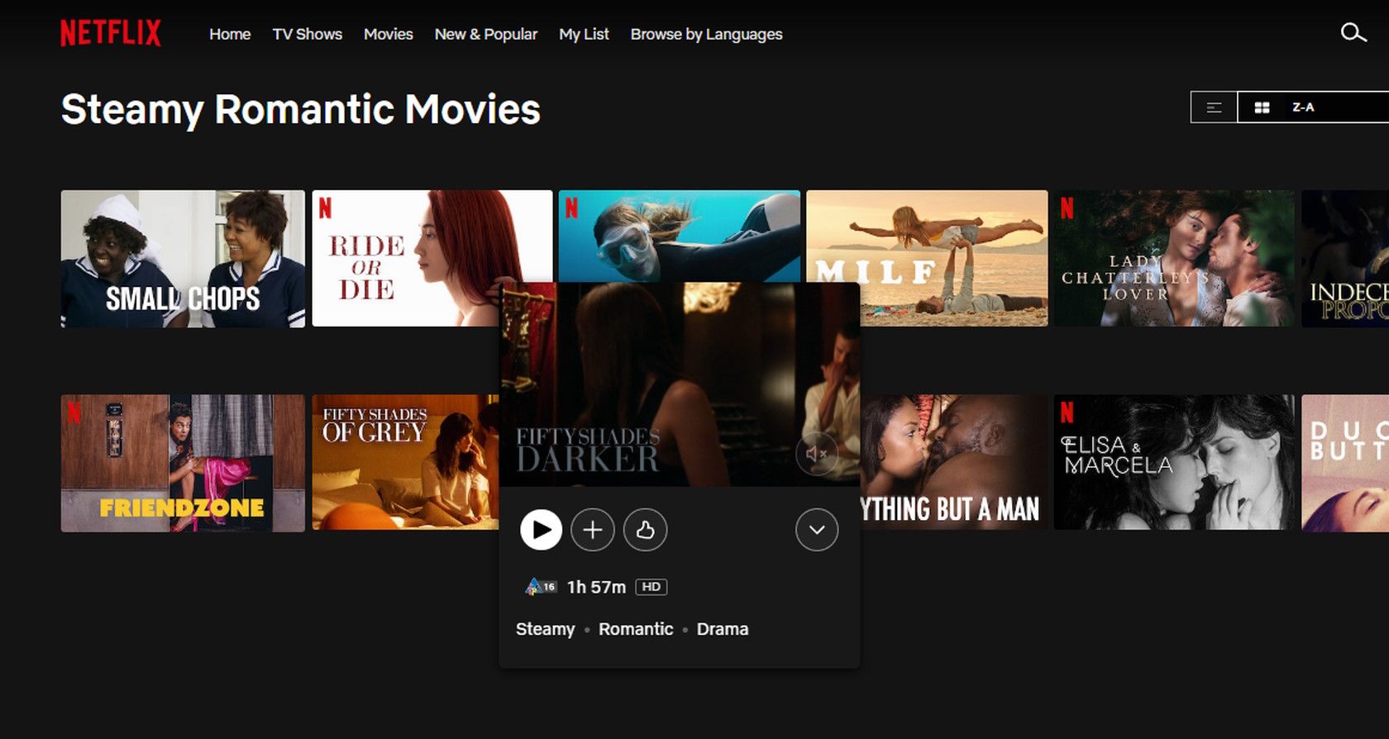Click the Netflix logo
Screen dimensions: 1389x739
[x=111, y=33]
